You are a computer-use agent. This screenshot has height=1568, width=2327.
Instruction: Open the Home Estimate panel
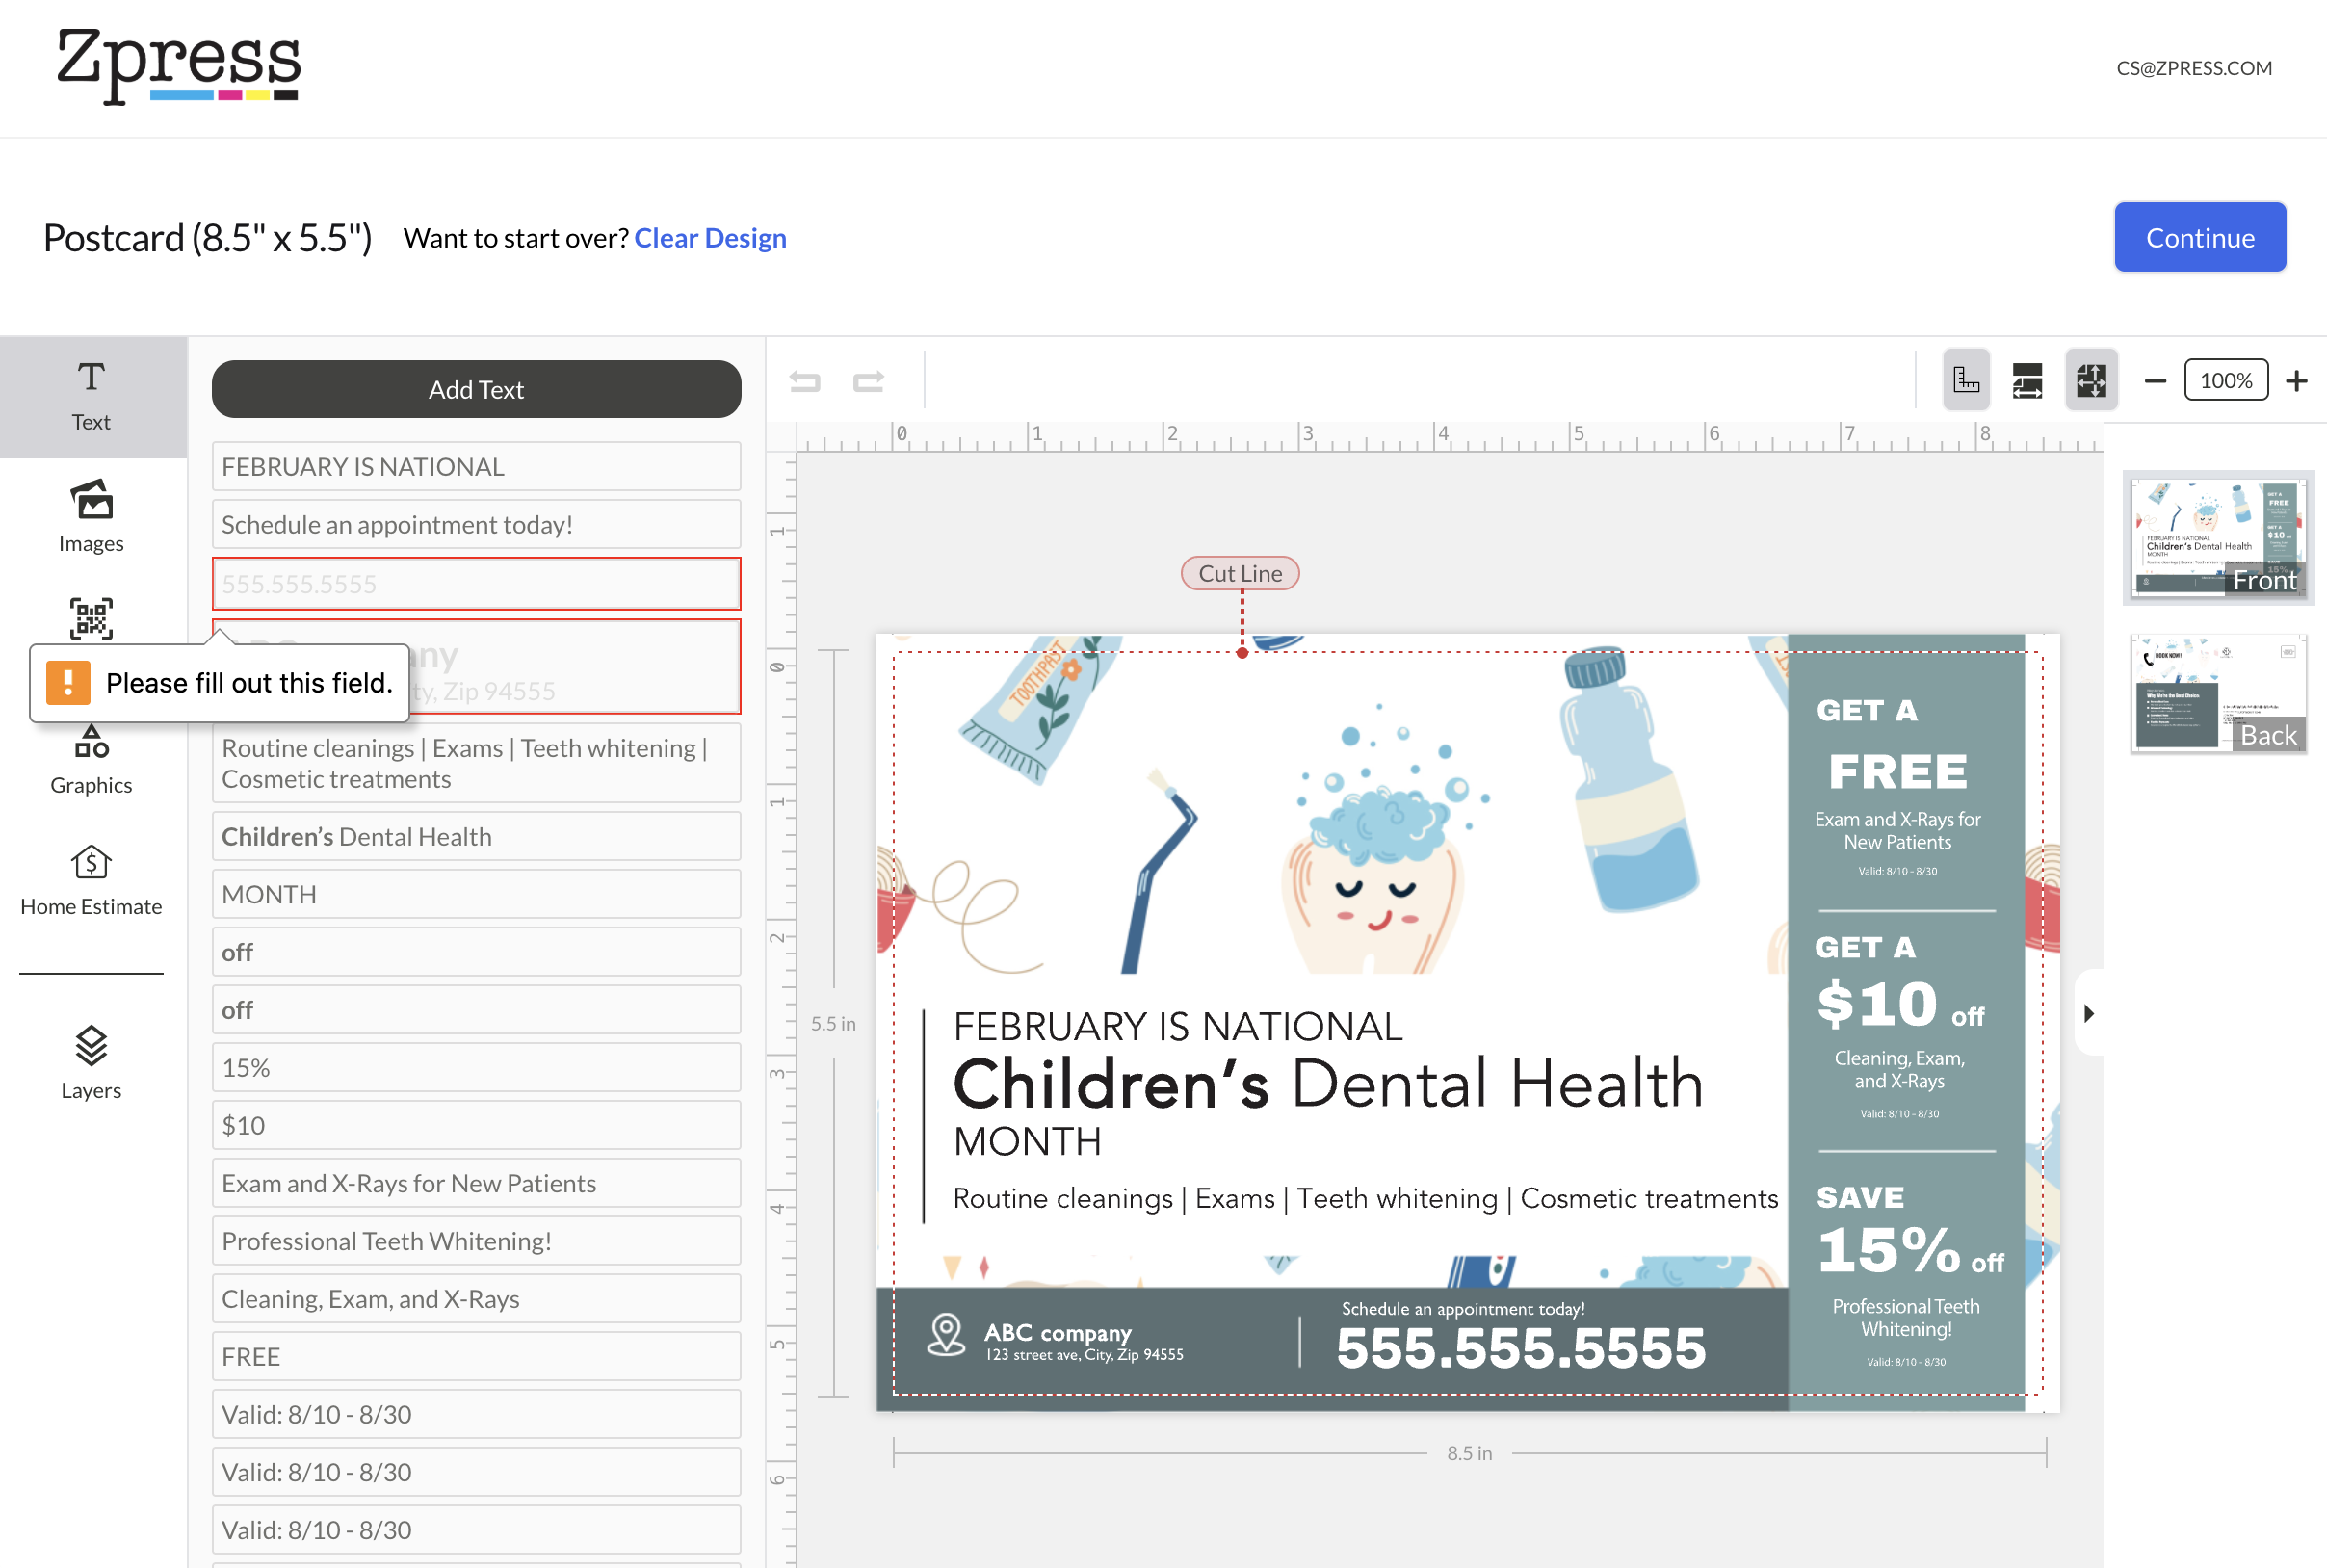click(91, 880)
